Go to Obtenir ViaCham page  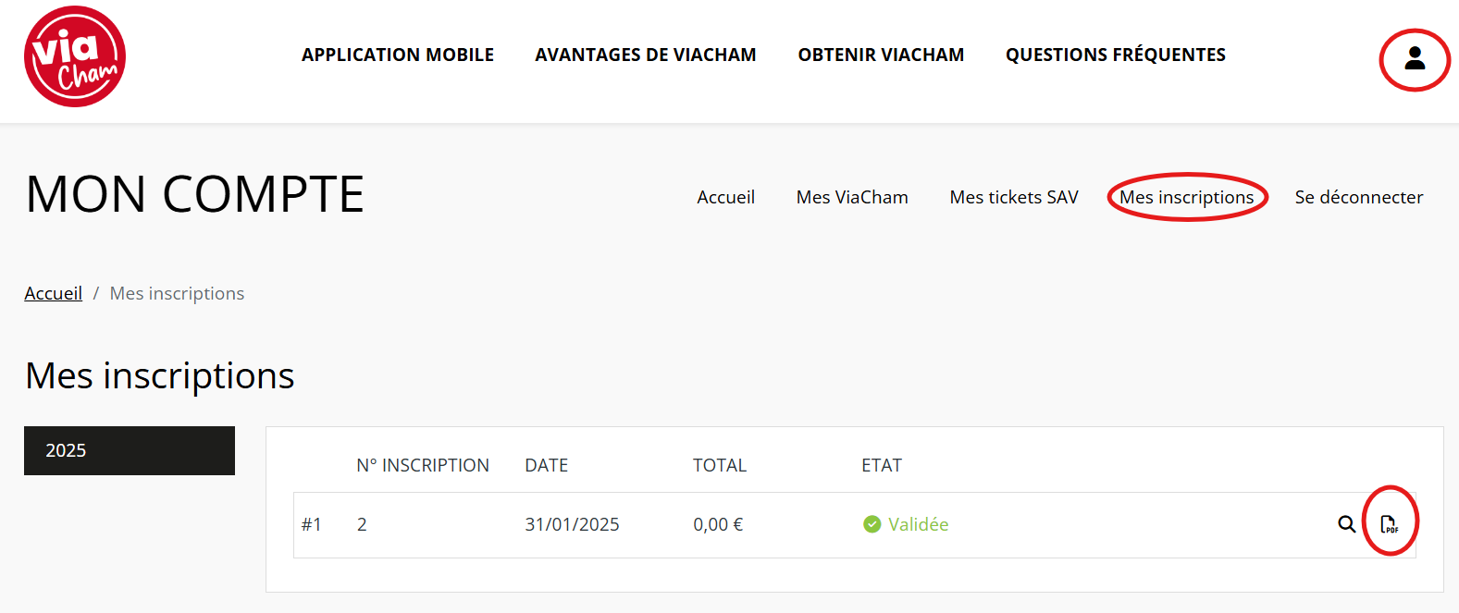881,55
